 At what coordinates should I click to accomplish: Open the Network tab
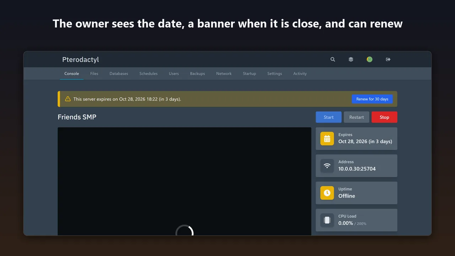click(x=224, y=74)
